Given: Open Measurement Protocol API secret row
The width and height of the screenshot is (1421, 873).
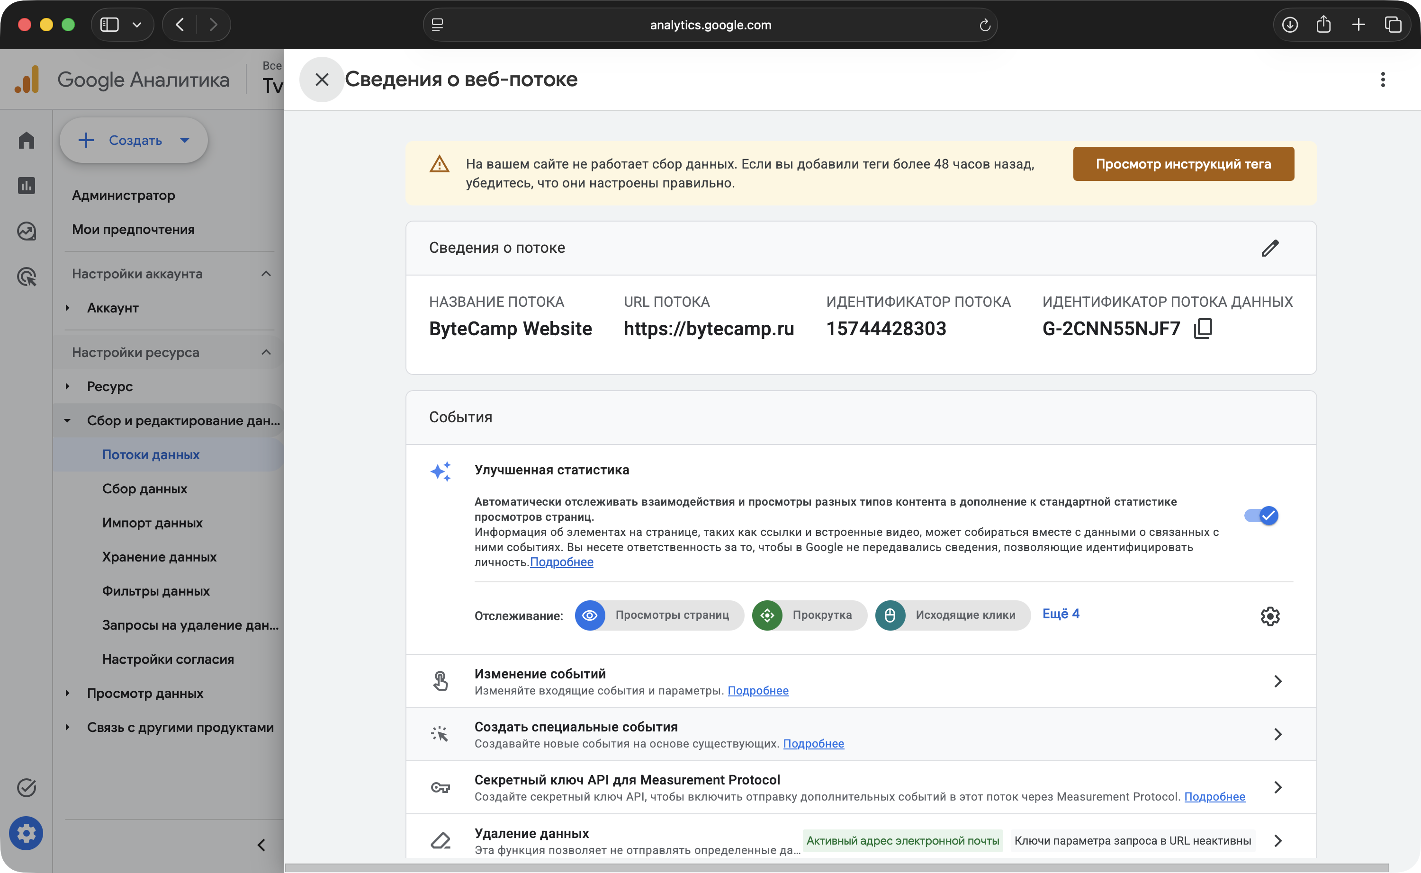Looking at the screenshot, I should tap(861, 788).
